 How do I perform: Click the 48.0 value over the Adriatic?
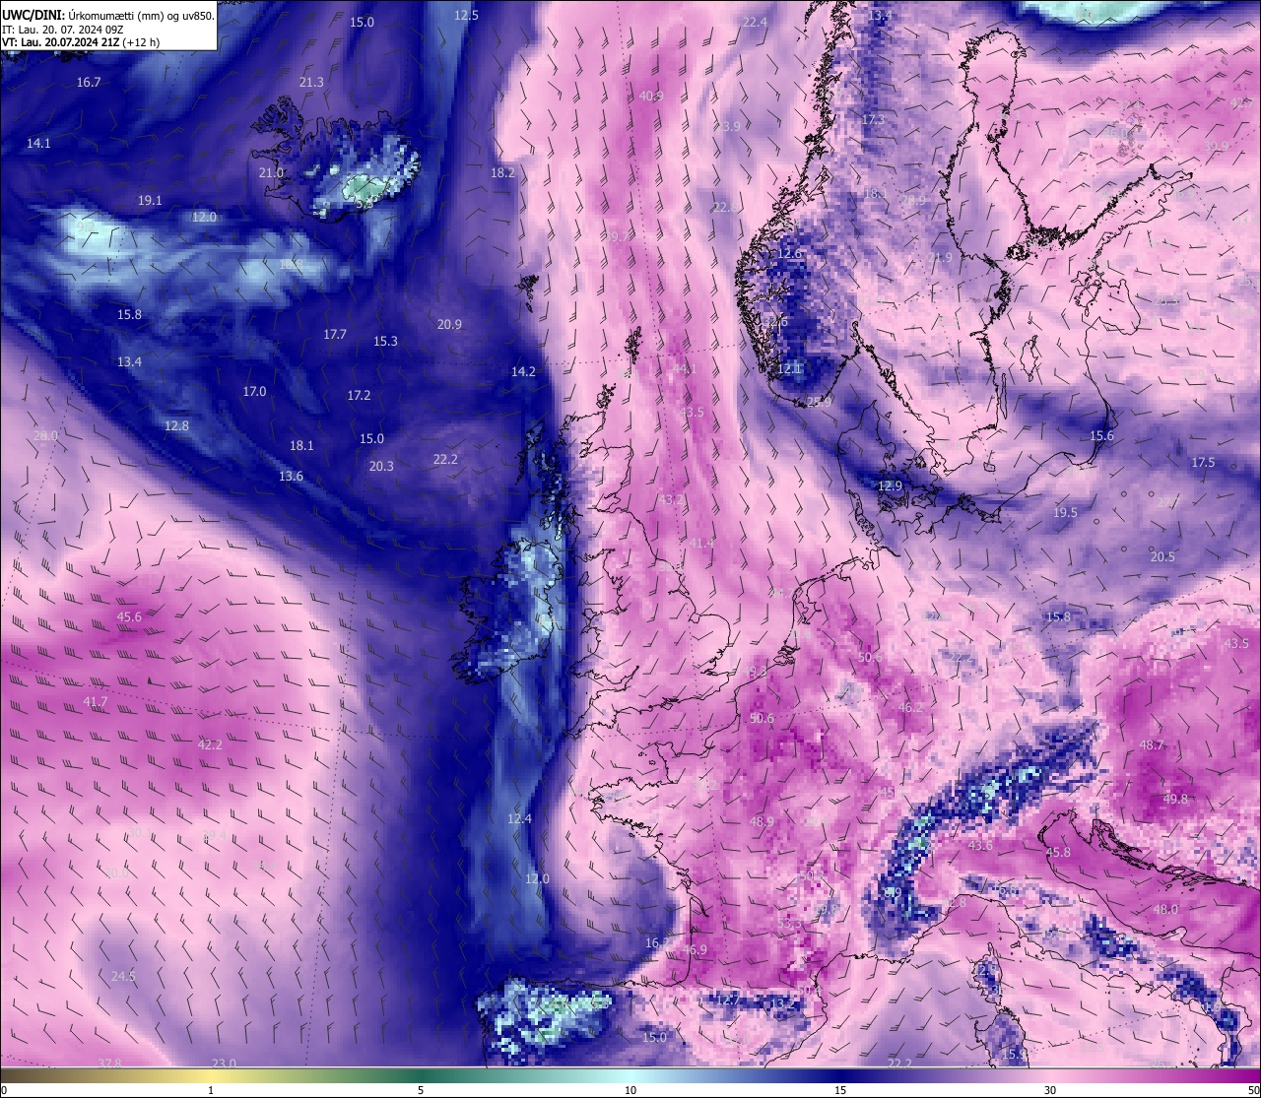1165,909
